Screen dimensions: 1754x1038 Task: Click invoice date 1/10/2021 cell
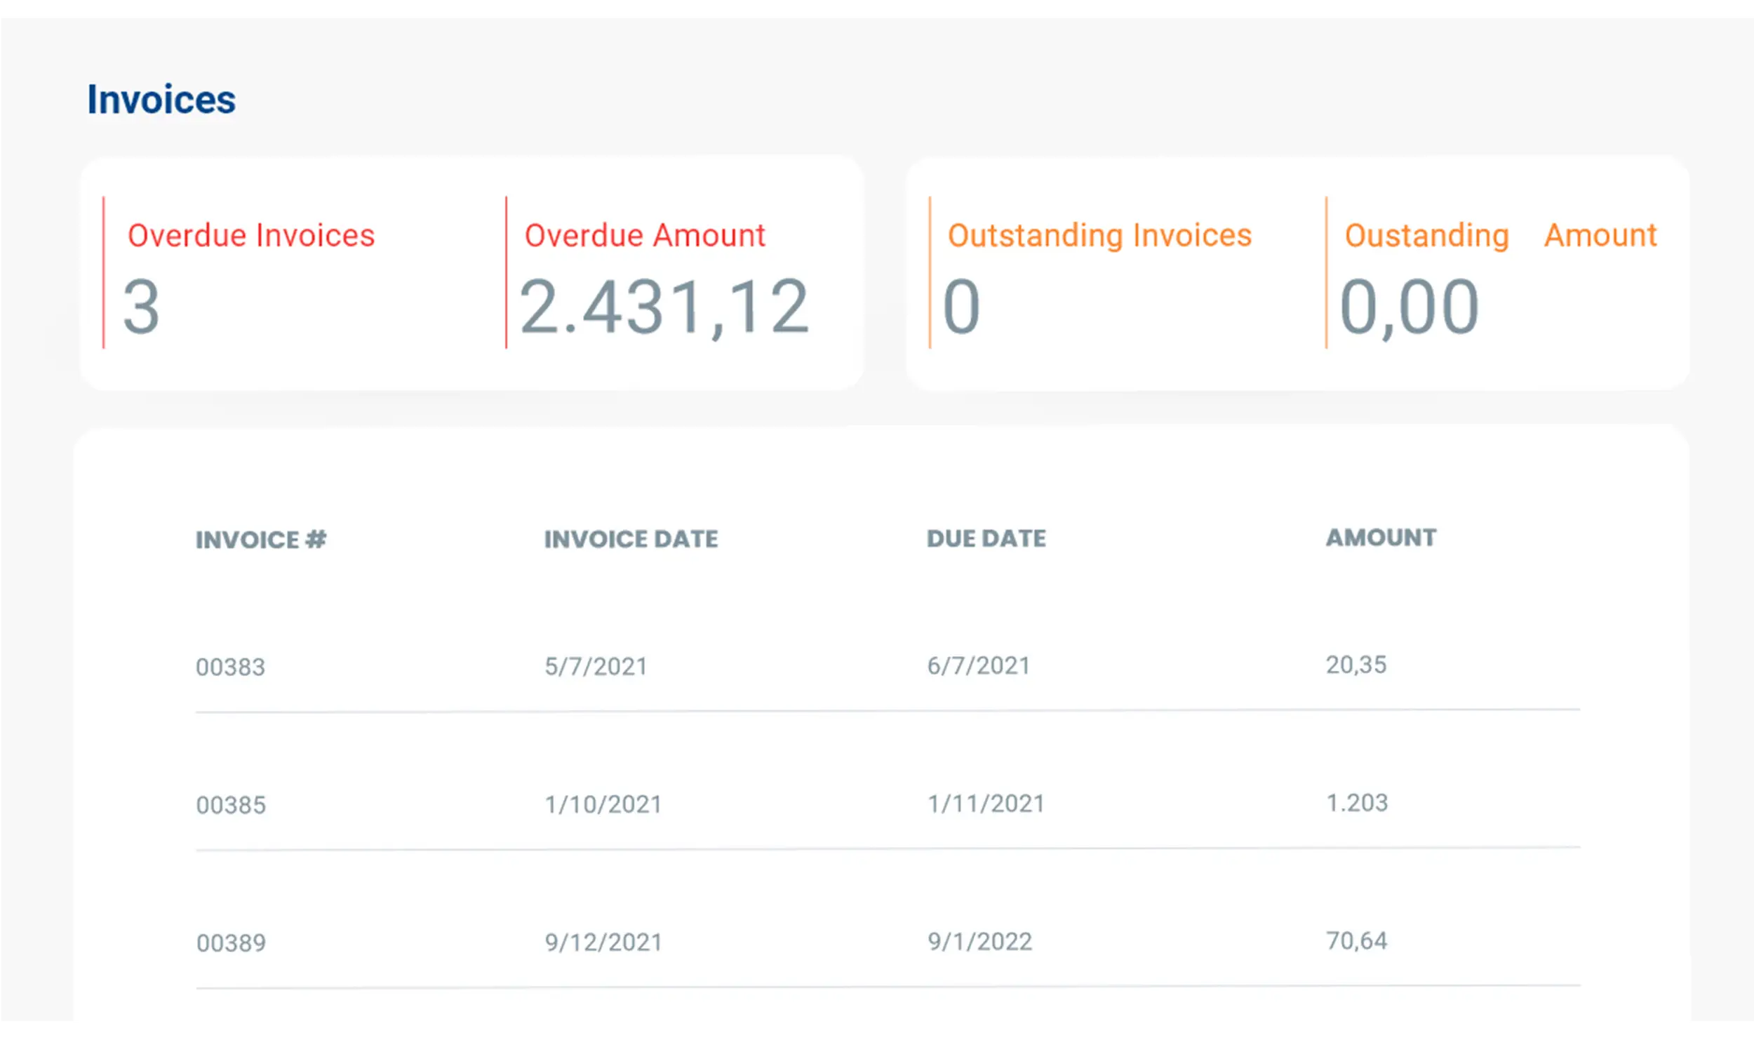(603, 804)
